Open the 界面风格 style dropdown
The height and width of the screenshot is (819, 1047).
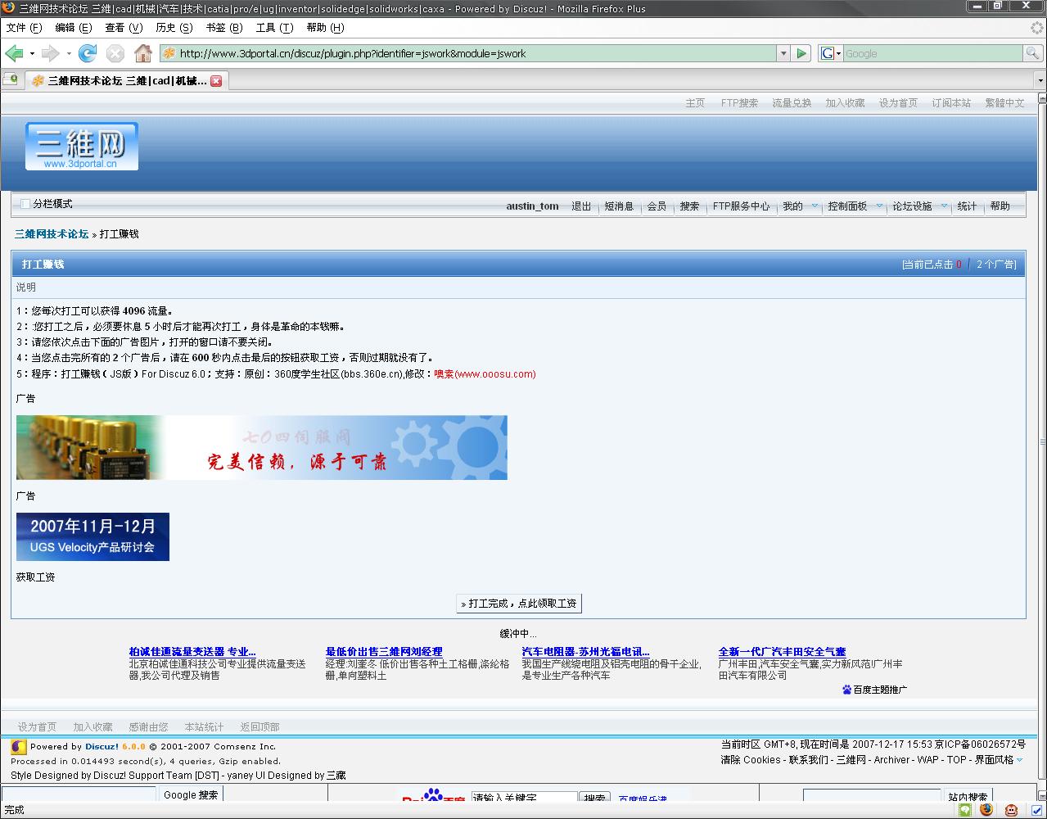click(x=1019, y=760)
